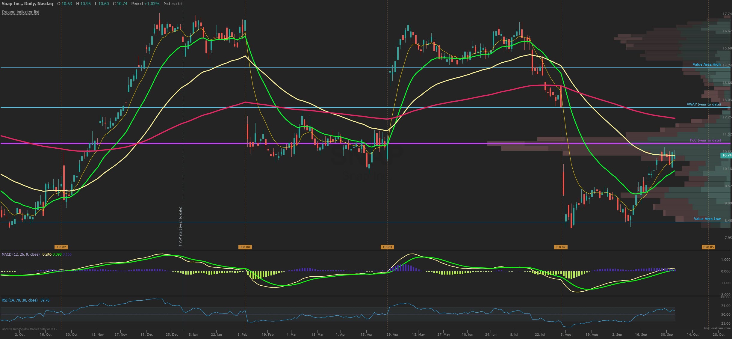Screen dimensions: 732x339
Task: Click the 12.25 price axis label
Action: pyautogui.click(x=727, y=117)
